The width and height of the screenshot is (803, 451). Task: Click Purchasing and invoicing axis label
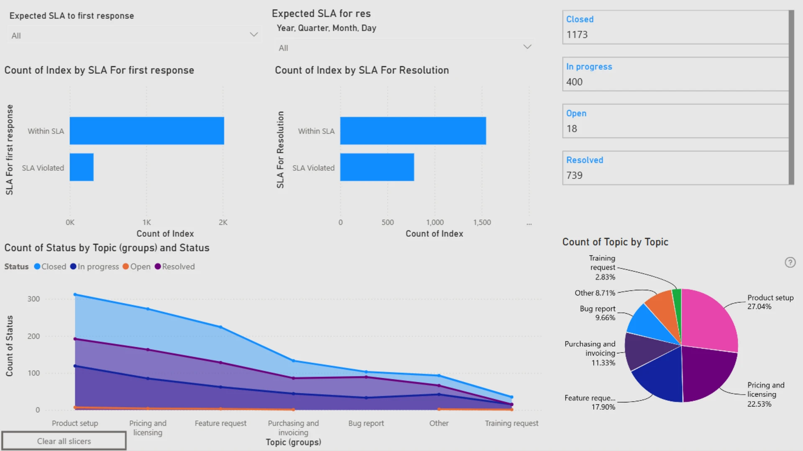(x=293, y=428)
